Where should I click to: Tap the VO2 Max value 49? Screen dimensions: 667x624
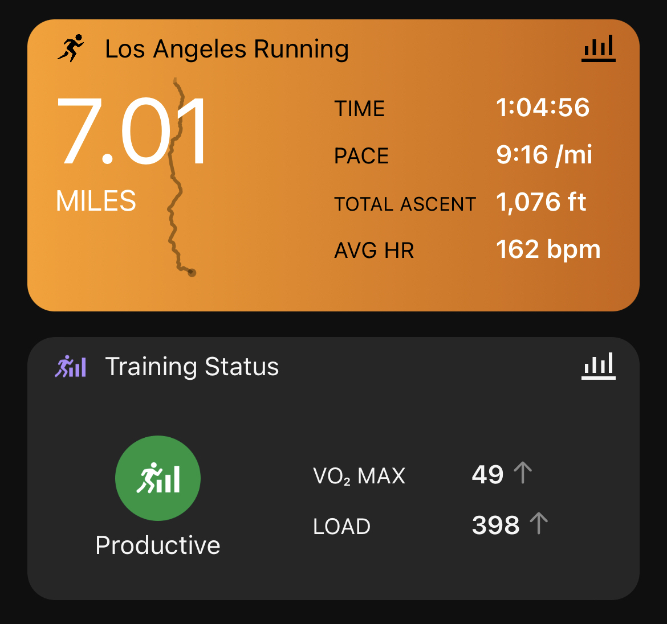[487, 474]
